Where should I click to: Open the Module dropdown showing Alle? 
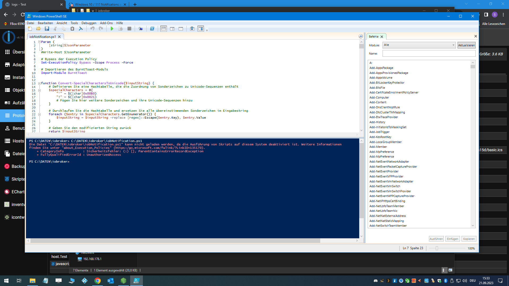(419, 45)
